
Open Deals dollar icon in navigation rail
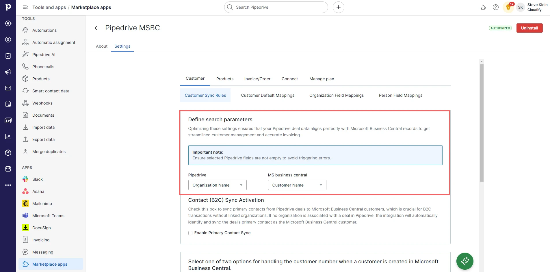[8, 40]
